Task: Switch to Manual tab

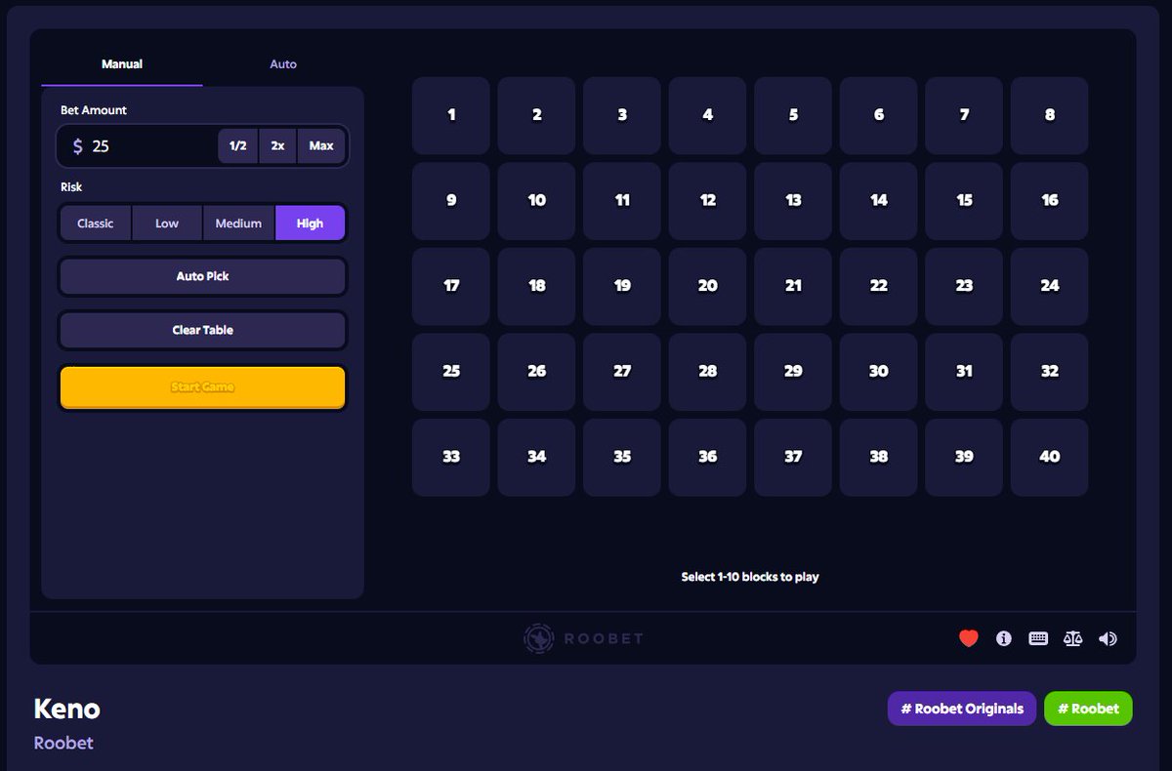Action: pos(122,64)
